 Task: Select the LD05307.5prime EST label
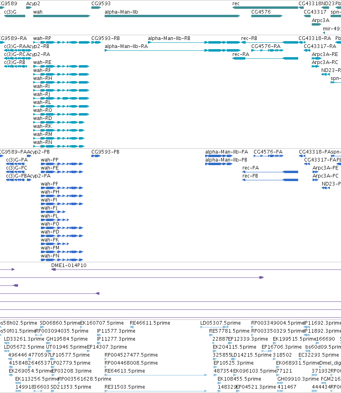click(x=220, y=323)
